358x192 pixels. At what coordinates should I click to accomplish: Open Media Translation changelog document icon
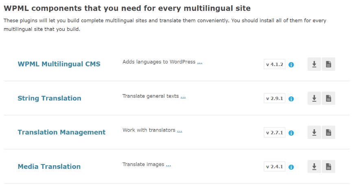tap(328, 166)
